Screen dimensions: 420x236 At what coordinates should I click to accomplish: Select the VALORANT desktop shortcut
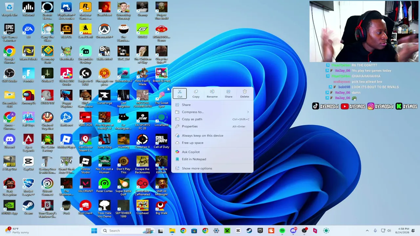pyautogui.click(x=85, y=185)
